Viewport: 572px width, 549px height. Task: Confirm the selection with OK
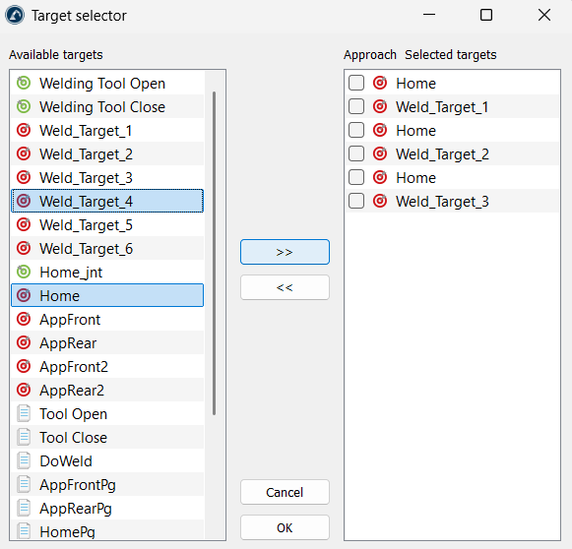[x=285, y=527]
